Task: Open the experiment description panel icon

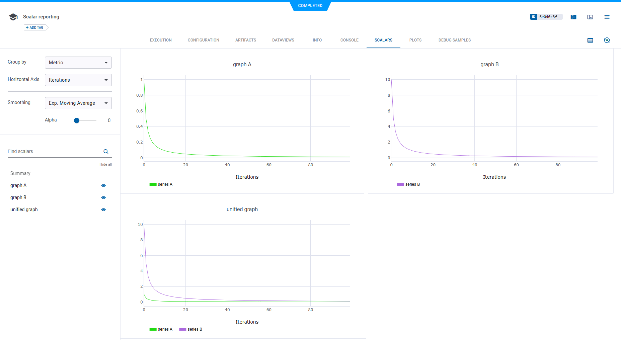Action: click(573, 17)
